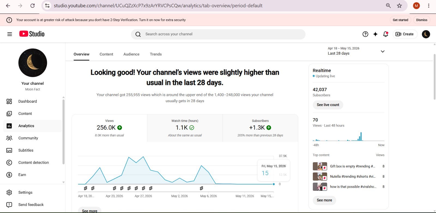Click video marker near May 6, 2026
Viewport: 436px width, 213px height.
pos(201,188)
